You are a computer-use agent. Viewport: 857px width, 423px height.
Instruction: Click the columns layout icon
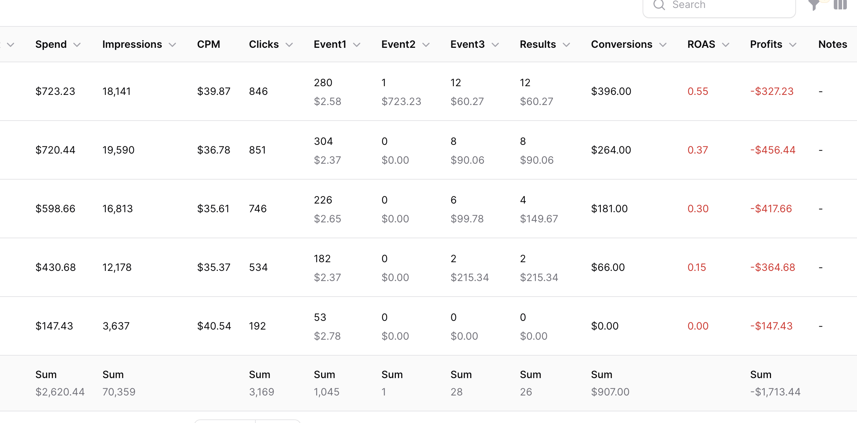click(x=840, y=5)
